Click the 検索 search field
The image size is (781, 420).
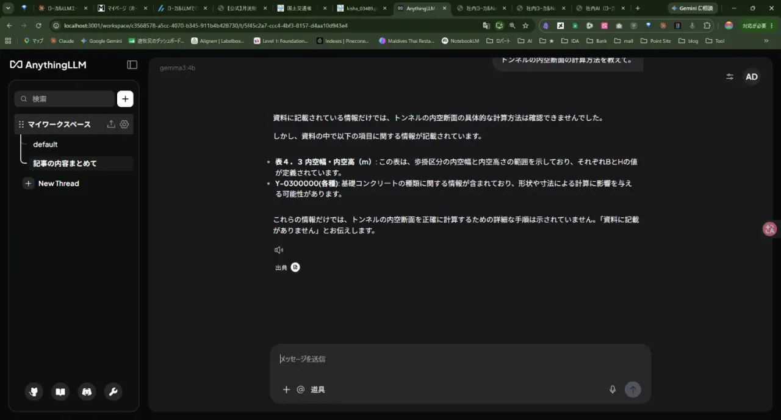coord(64,99)
